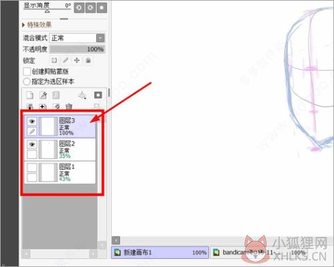Select the 图层2 layer thumbnail

coord(48,150)
